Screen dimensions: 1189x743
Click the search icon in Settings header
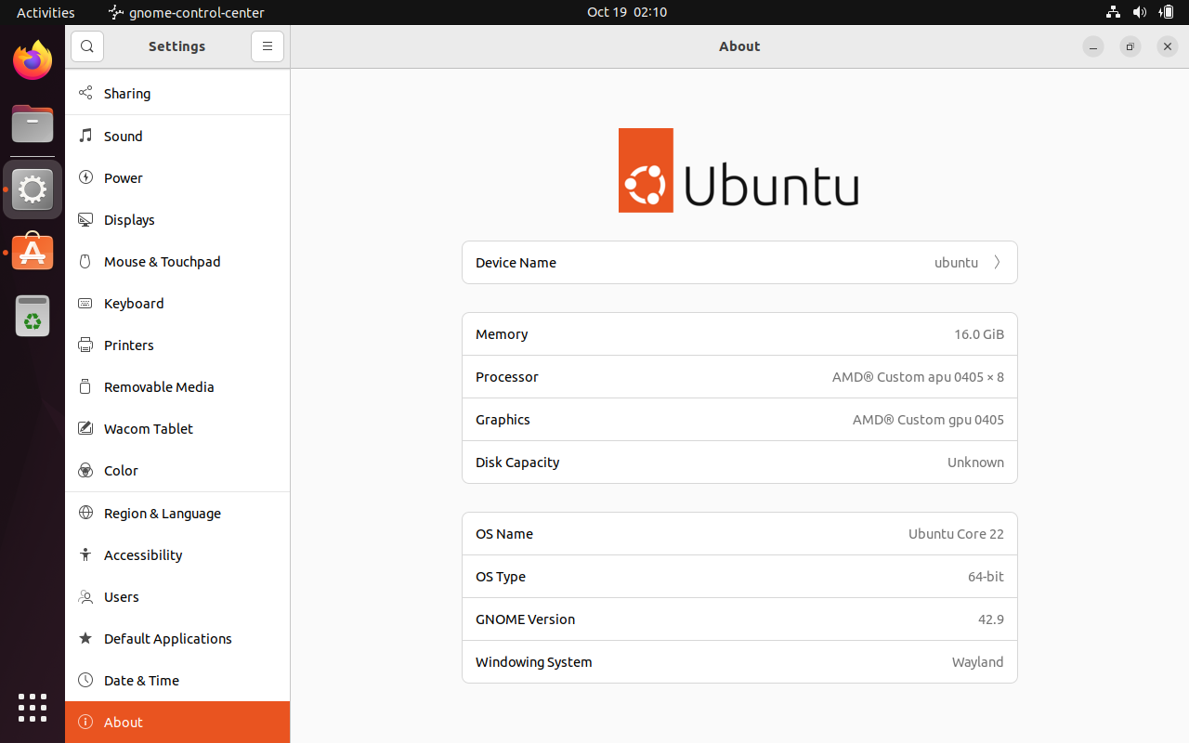(87, 46)
